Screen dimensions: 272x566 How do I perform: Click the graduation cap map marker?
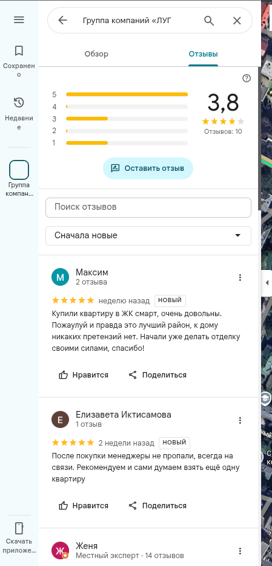pos(266,398)
